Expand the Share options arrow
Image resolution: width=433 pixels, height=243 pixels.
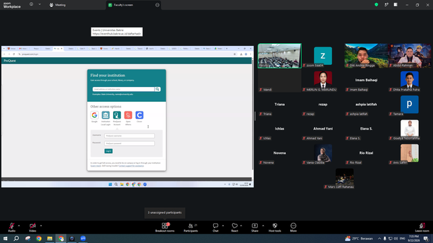click(263, 225)
